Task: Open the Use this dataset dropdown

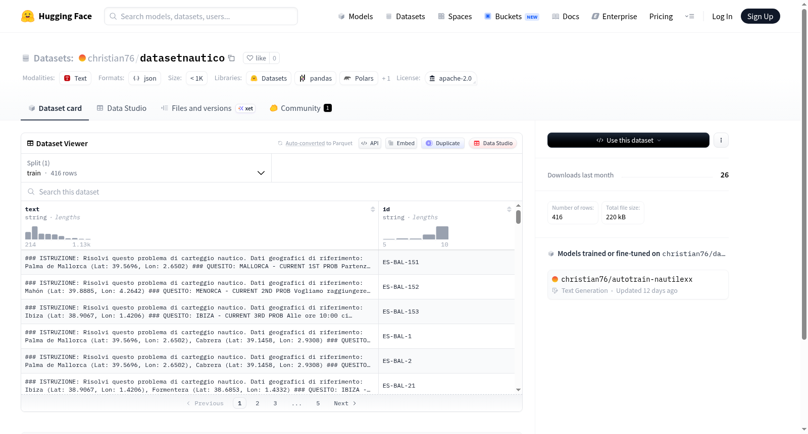Action: (x=628, y=140)
